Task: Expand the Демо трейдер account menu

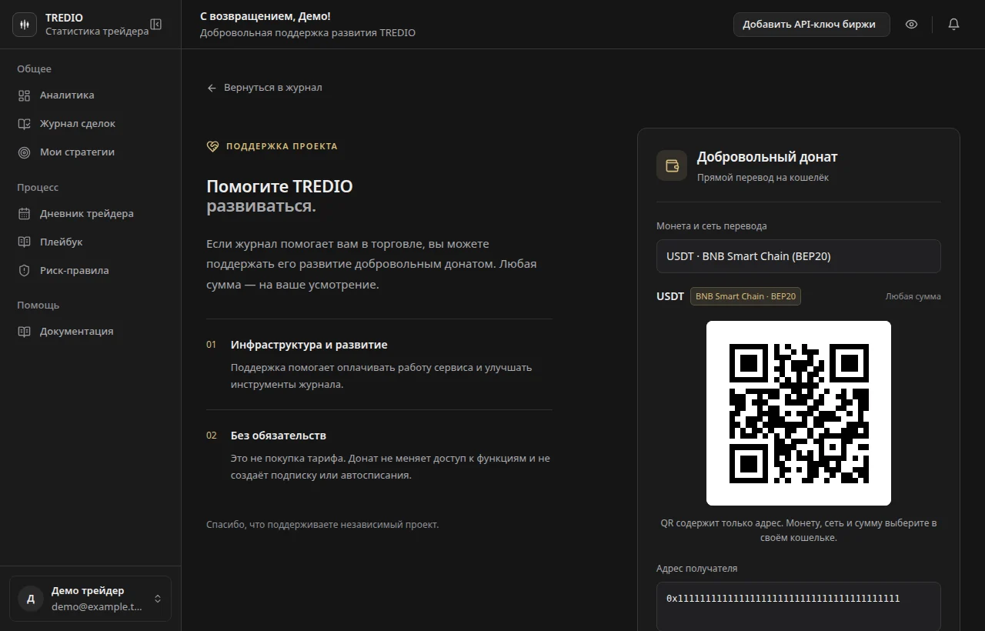Action: (x=91, y=599)
